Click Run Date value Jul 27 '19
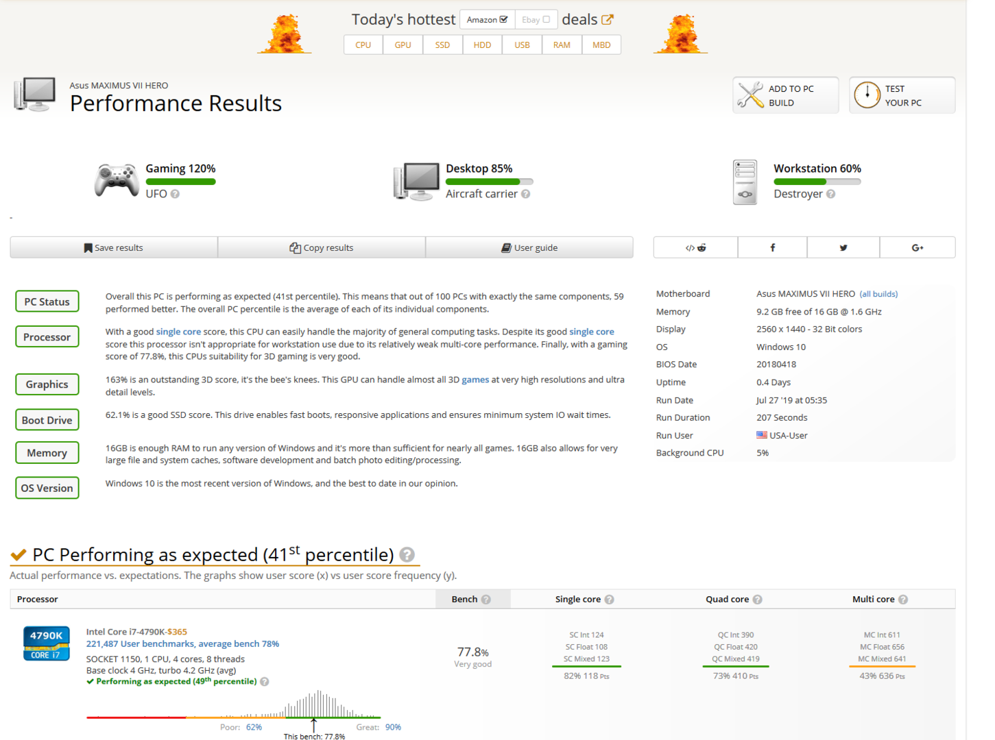 point(792,400)
